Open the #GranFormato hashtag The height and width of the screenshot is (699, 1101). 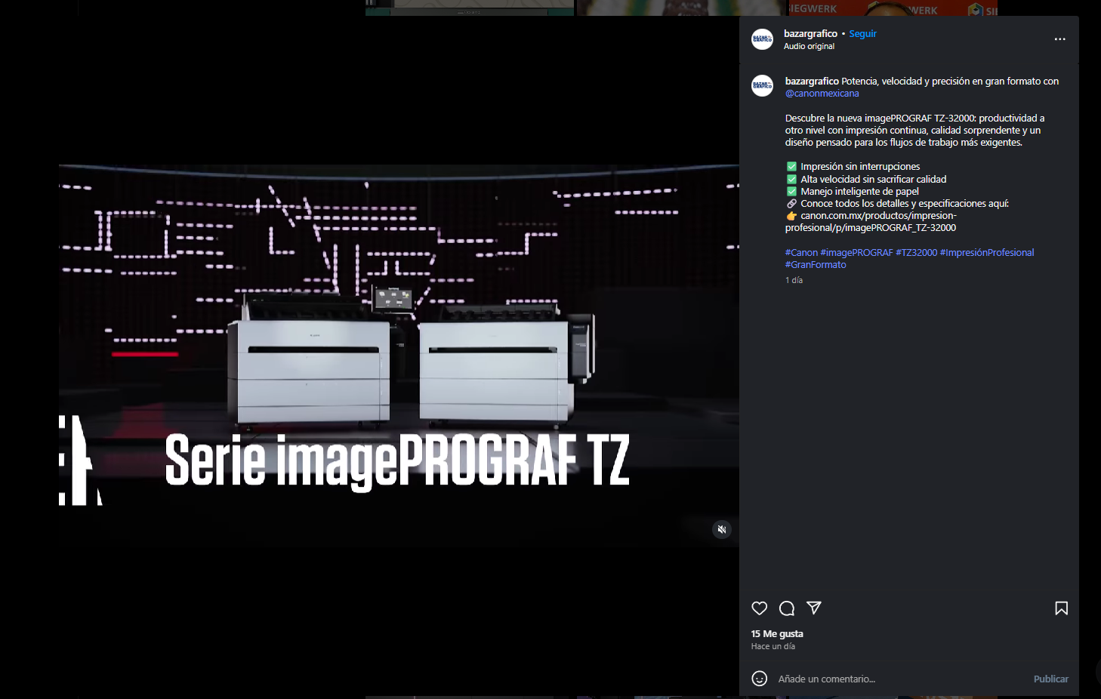[816, 265]
